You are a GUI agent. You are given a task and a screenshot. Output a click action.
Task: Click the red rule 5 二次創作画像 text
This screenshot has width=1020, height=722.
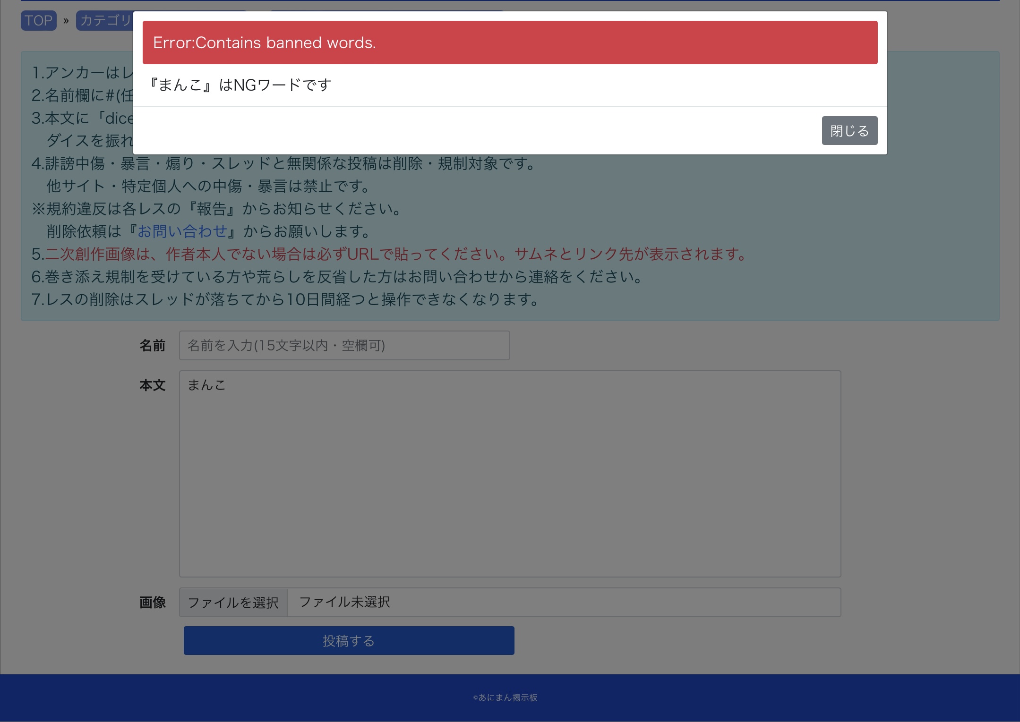(394, 254)
